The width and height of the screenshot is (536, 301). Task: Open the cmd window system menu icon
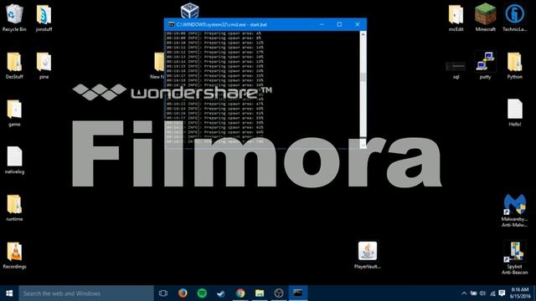pos(171,24)
